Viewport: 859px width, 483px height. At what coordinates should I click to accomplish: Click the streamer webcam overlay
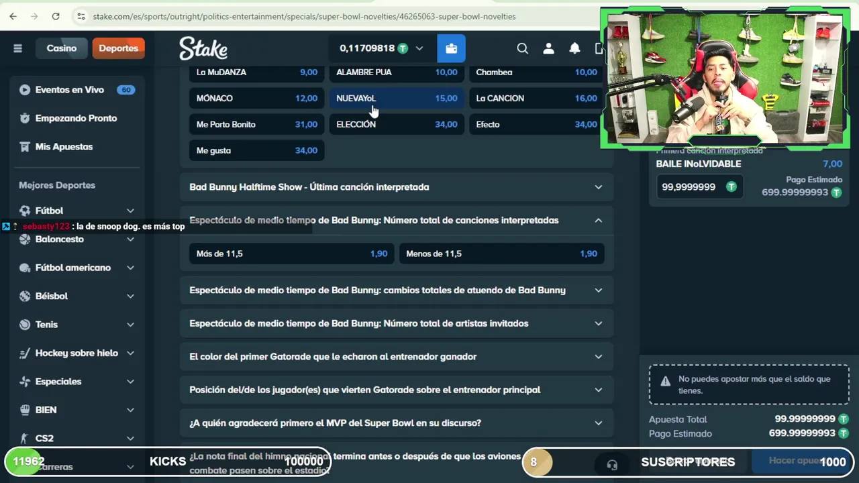pos(725,78)
